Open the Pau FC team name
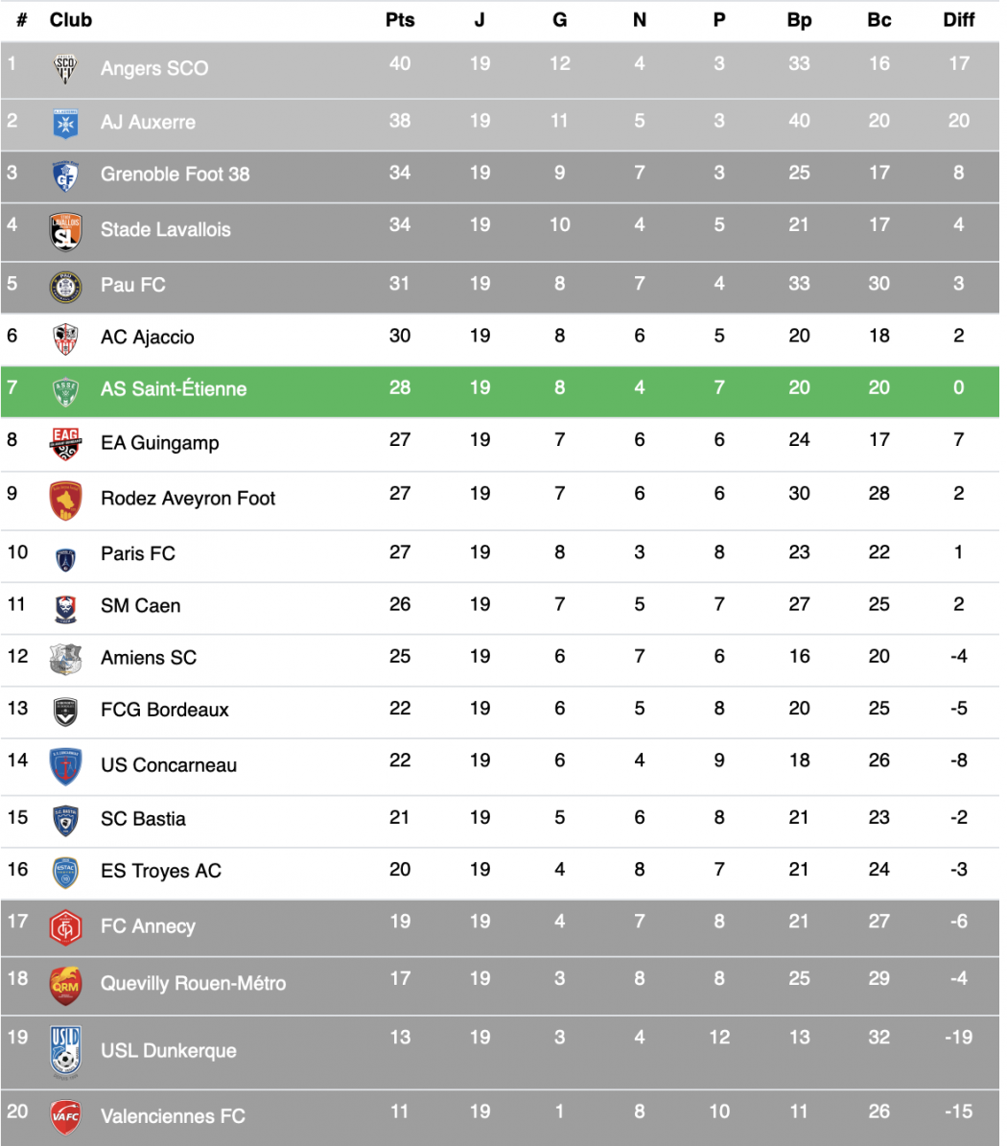This screenshot has height=1146, width=1007. click(x=133, y=285)
